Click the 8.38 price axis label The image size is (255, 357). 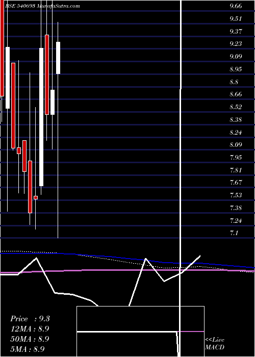click(x=236, y=119)
